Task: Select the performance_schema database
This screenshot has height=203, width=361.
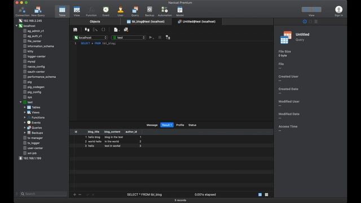Action: coord(42,77)
